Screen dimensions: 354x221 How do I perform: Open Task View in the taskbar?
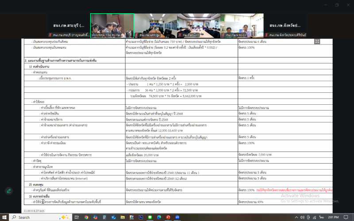click(x=77, y=217)
